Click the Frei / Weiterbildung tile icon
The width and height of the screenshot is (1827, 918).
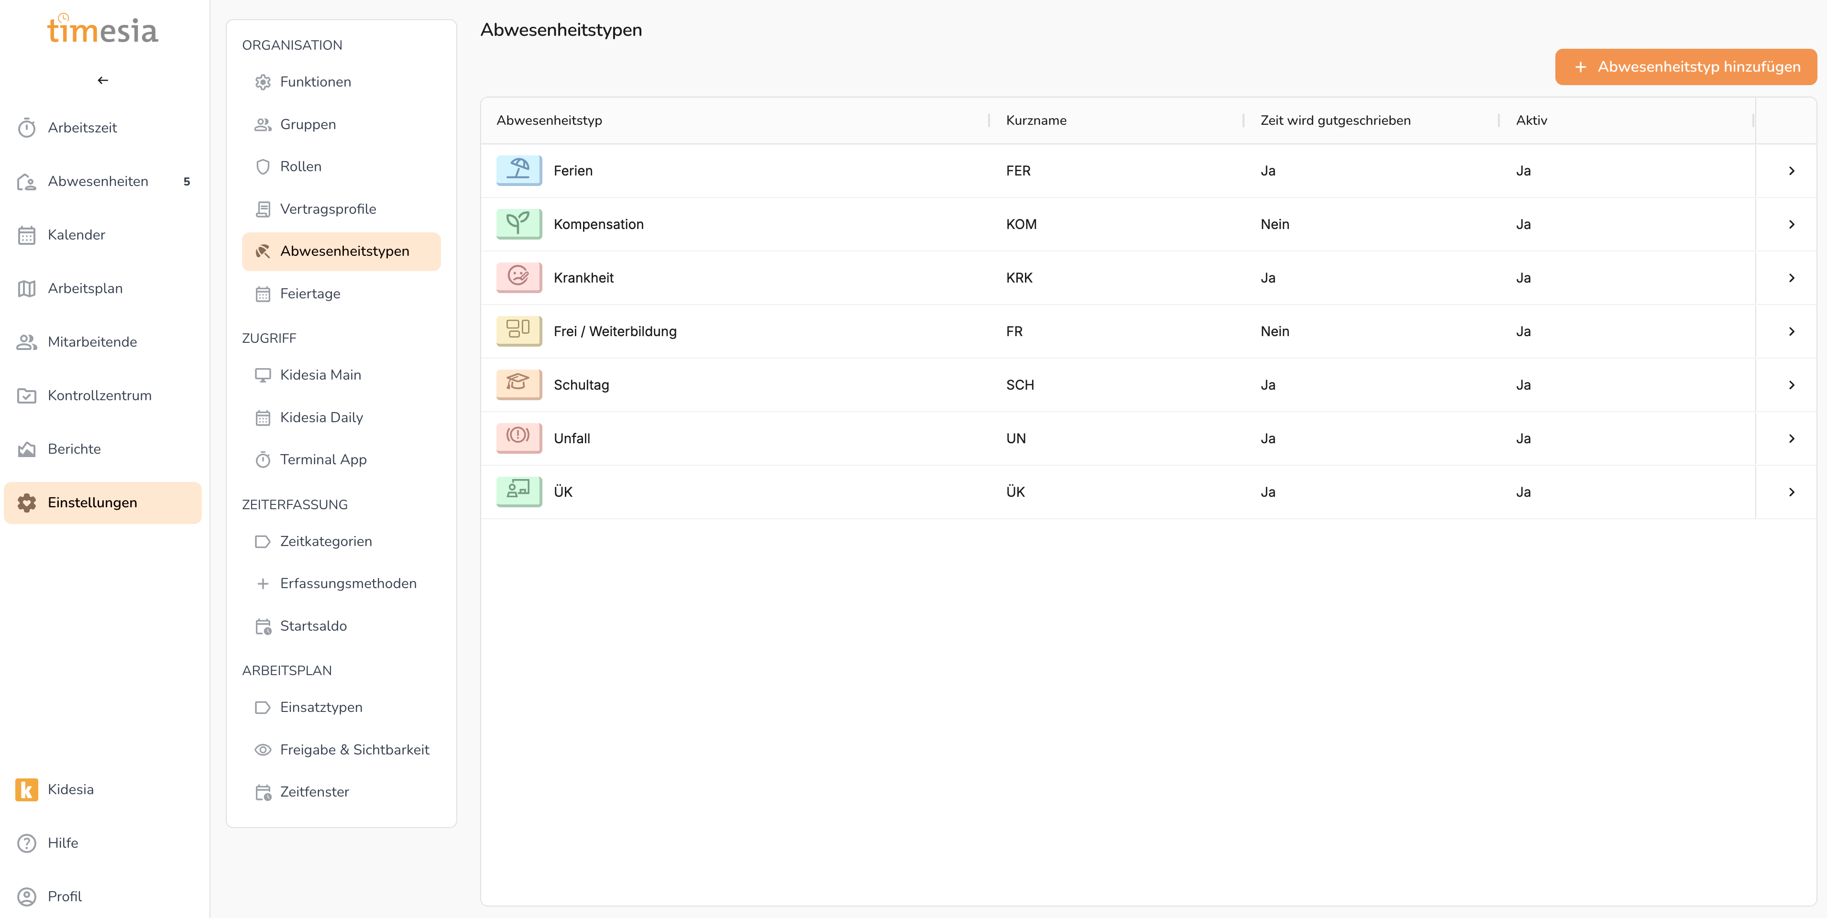point(518,330)
